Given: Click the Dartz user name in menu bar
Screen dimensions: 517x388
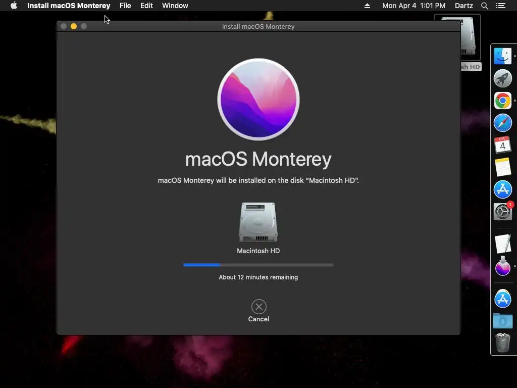Looking at the screenshot, I should (463, 6).
